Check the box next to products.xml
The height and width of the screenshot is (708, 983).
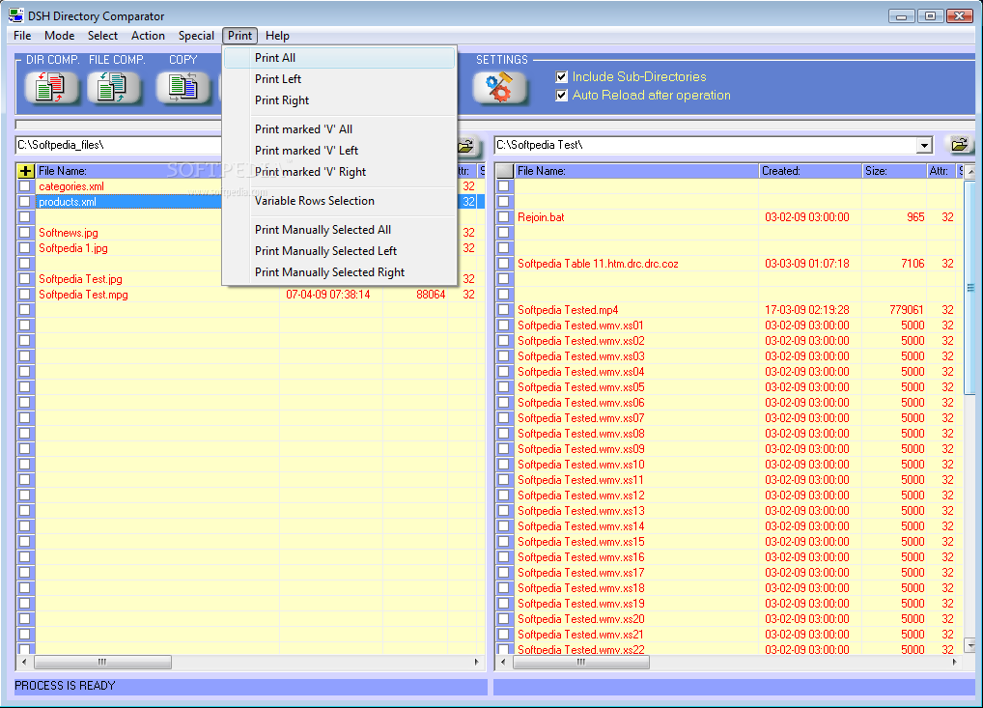(x=24, y=202)
